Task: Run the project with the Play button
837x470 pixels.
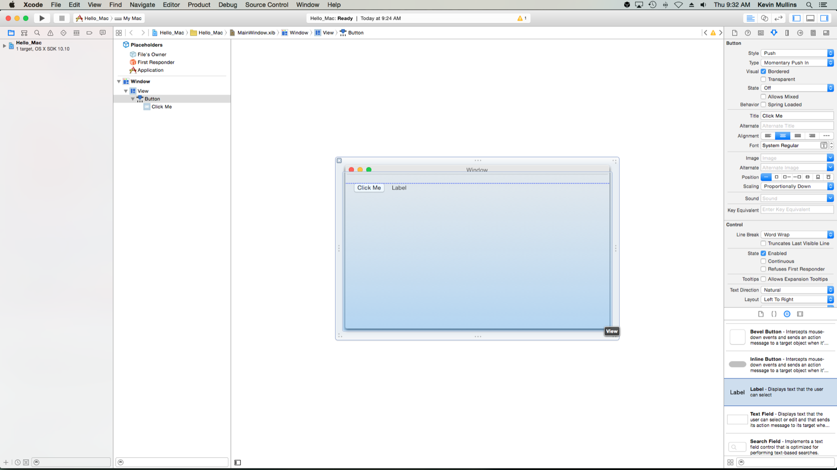Action: pyautogui.click(x=42, y=18)
